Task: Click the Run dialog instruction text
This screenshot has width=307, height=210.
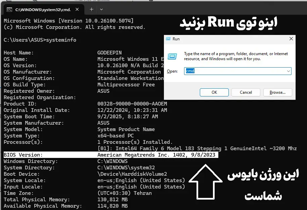Action: click(236, 56)
